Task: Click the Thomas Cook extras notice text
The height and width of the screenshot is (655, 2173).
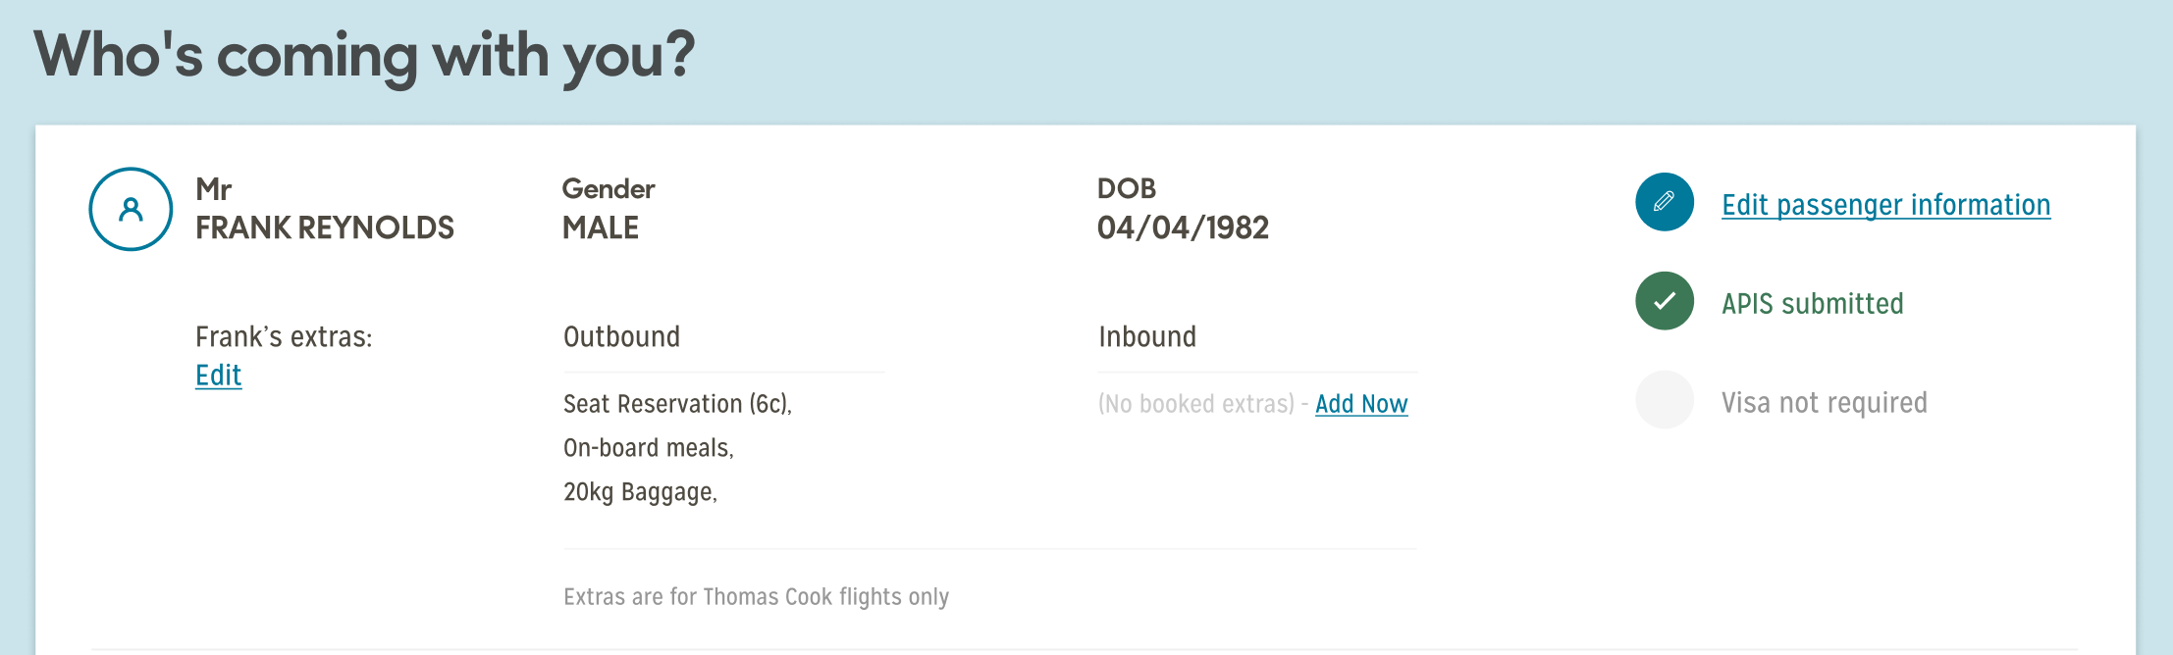Action: tap(756, 597)
